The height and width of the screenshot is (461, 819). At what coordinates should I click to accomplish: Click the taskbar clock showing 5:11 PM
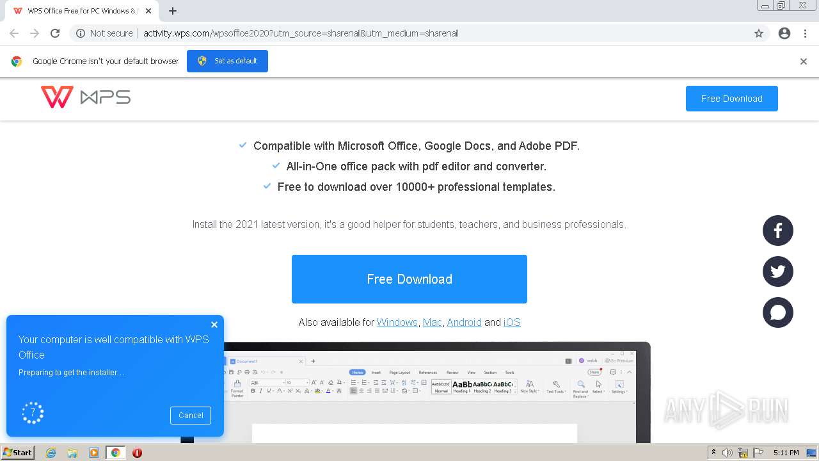(x=786, y=453)
